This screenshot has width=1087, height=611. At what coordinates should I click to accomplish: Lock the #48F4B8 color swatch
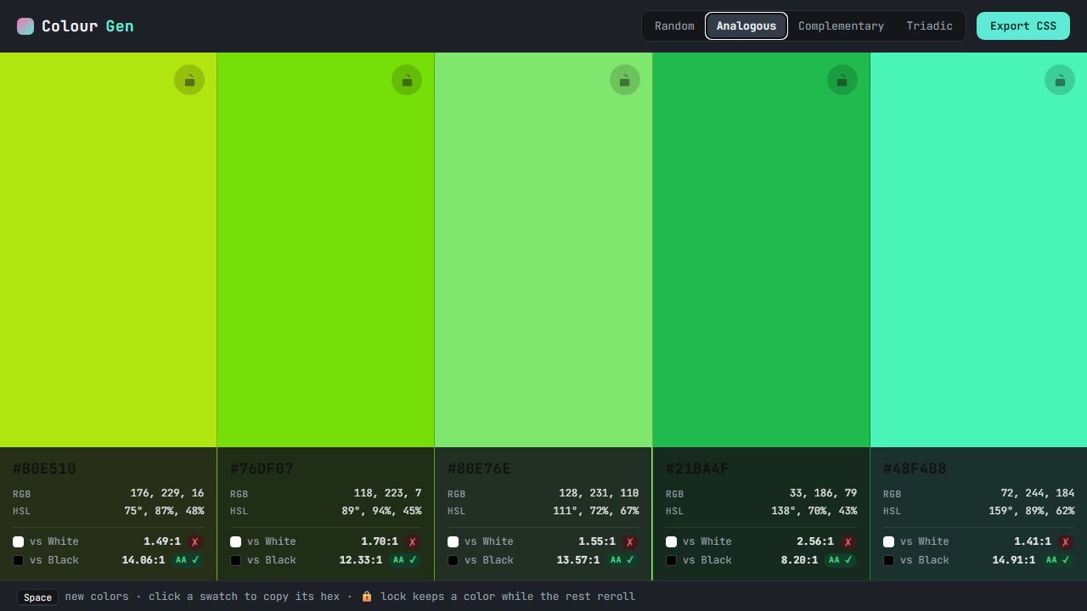[1060, 80]
